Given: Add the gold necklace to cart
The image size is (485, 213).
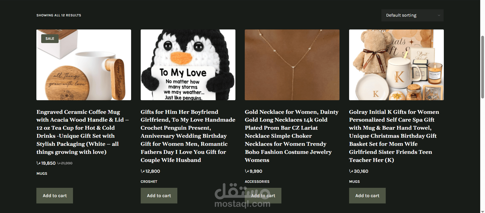Looking at the screenshot, I should [x=263, y=196].
